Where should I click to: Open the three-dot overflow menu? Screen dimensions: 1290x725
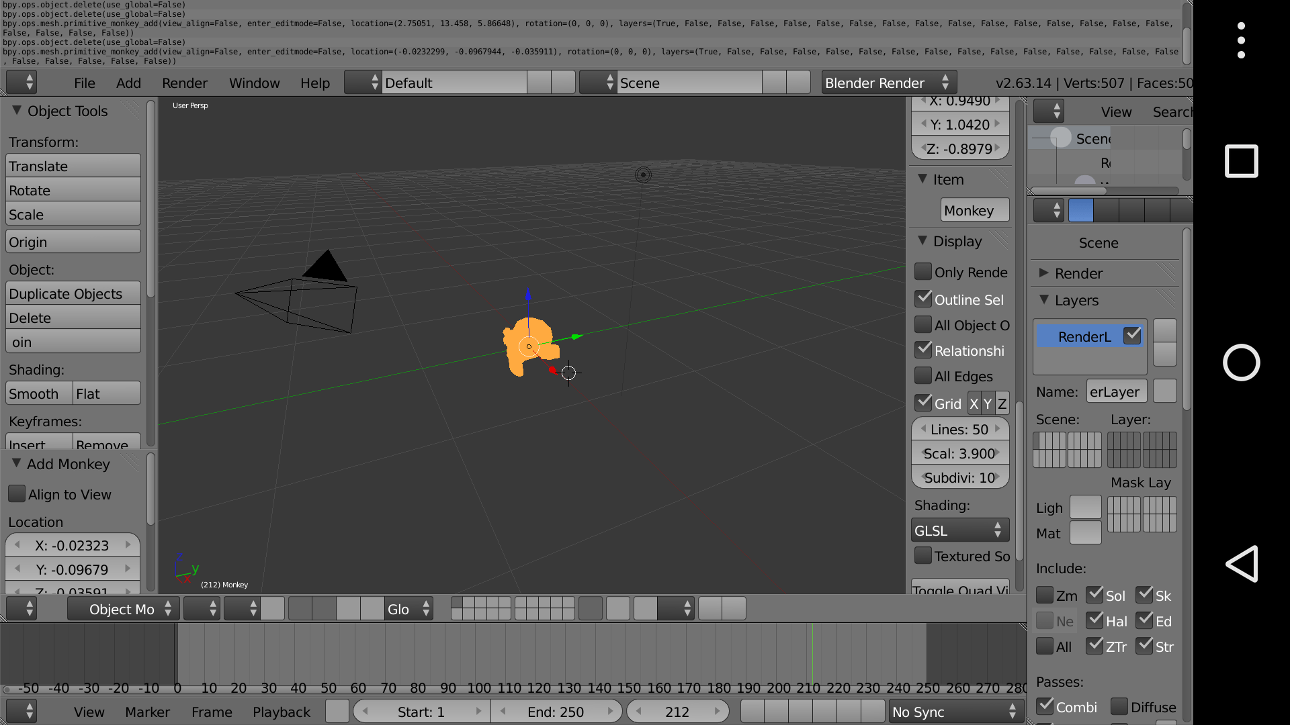pos(1242,40)
